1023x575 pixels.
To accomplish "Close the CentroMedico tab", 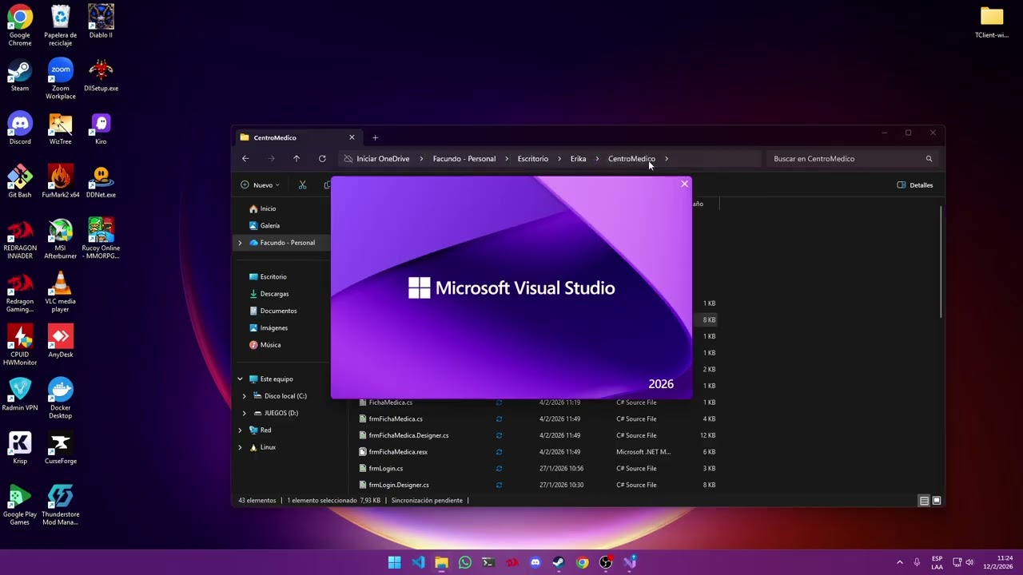I will click(x=352, y=137).
